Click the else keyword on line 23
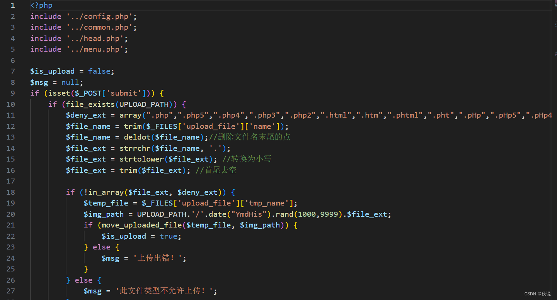This screenshot has width=557, height=300. (x=102, y=247)
